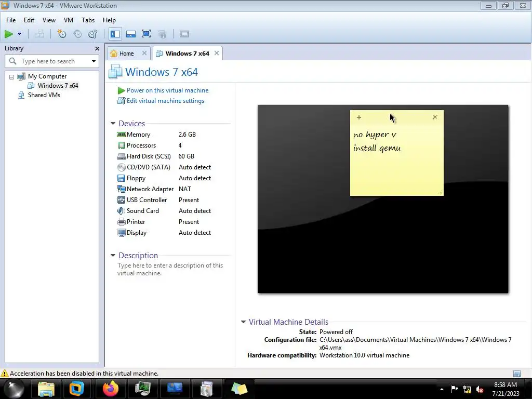Click the sticky note plus button
This screenshot has height=399, width=532.
[x=359, y=117]
